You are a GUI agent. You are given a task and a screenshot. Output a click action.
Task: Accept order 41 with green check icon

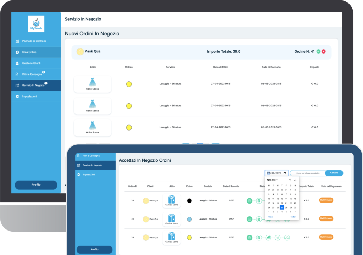319,51
